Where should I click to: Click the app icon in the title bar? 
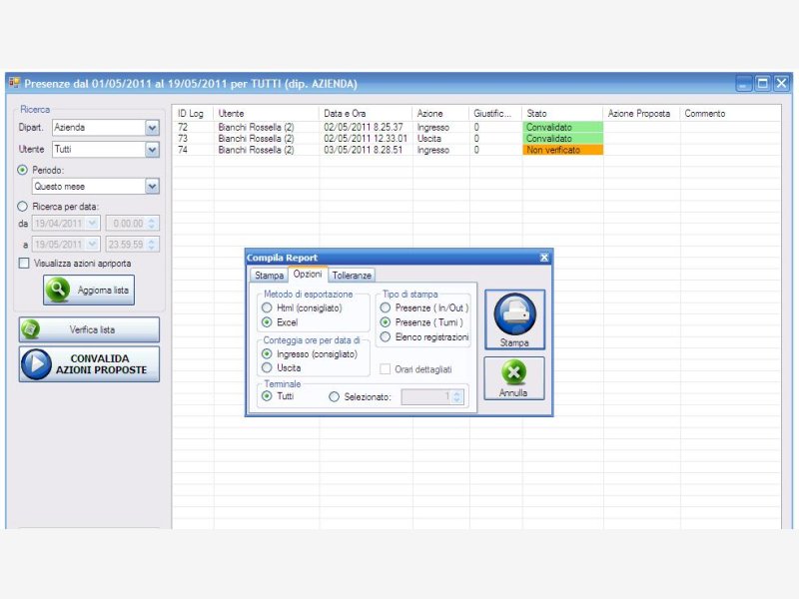[x=14, y=83]
